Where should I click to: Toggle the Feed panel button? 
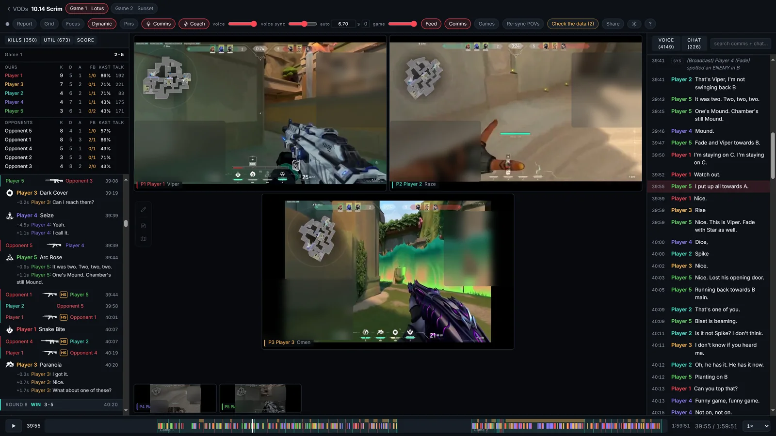pyautogui.click(x=431, y=24)
